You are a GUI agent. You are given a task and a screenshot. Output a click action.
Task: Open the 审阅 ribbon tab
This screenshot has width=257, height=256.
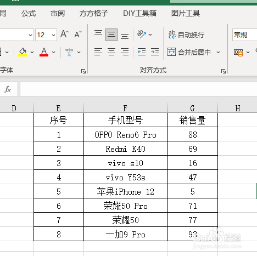(58, 14)
